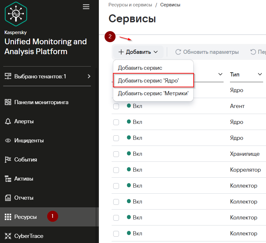The width and height of the screenshot is (266, 243).
Task: Open Отчеты section
Action: click(24, 198)
